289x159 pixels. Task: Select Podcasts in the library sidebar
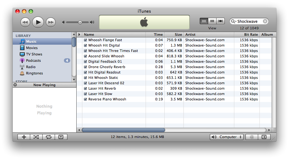[x=33, y=60]
